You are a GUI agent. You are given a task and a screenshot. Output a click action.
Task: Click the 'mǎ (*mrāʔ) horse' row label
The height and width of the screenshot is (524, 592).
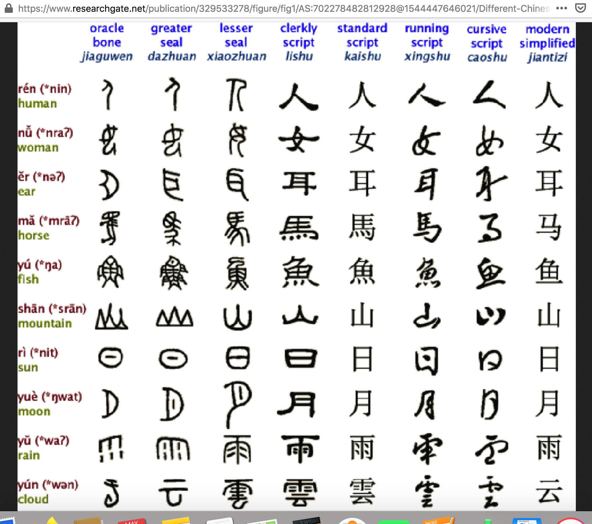[49, 228]
